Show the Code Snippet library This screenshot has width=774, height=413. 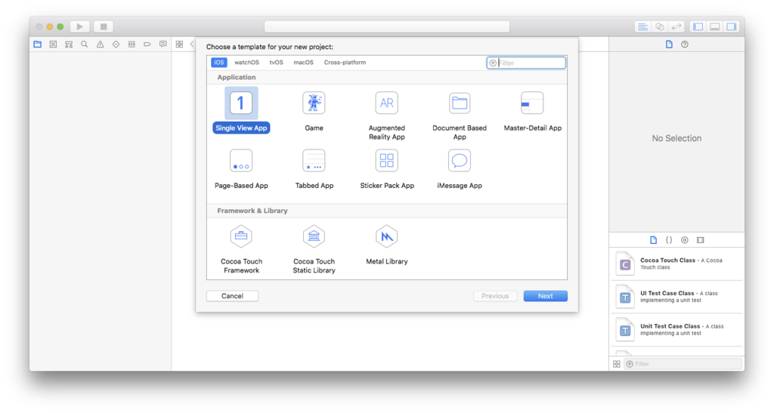click(x=669, y=240)
